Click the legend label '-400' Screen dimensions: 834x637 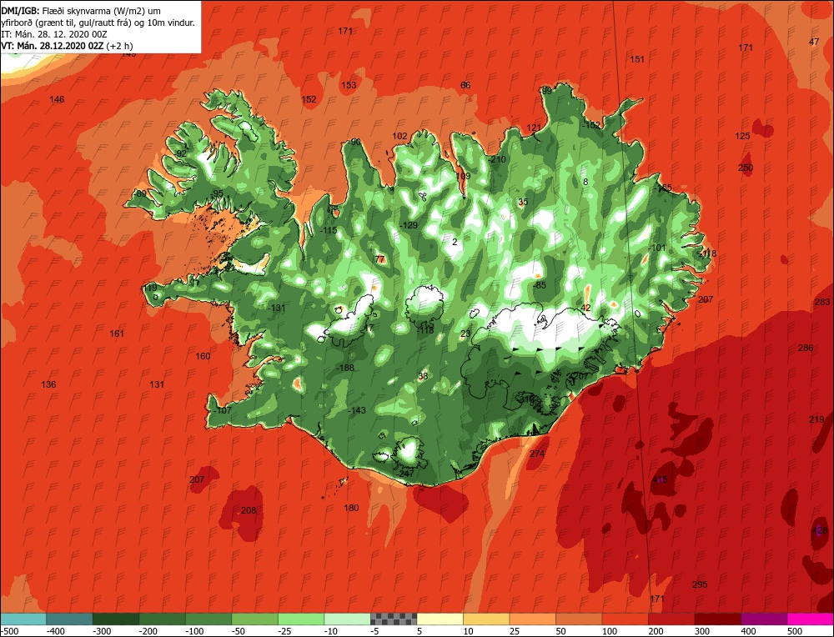tap(56, 631)
